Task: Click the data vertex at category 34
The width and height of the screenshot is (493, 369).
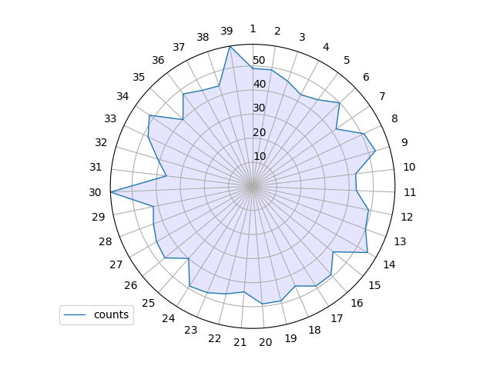Action: 149,115
